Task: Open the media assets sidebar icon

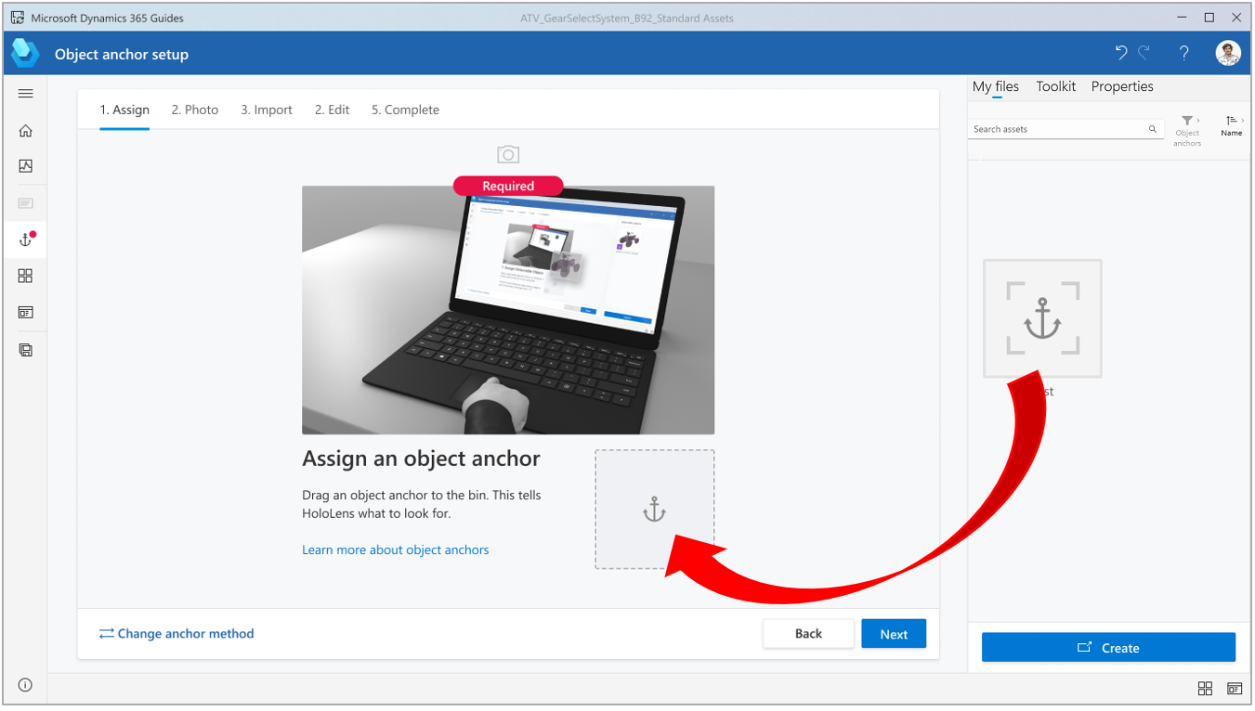Action: pos(25,166)
